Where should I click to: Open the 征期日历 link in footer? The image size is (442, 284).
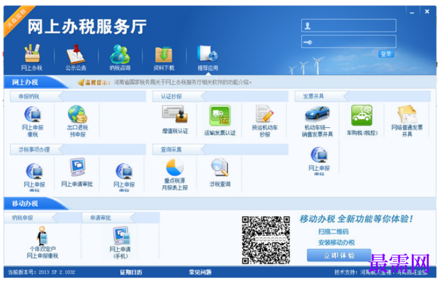click(x=131, y=272)
